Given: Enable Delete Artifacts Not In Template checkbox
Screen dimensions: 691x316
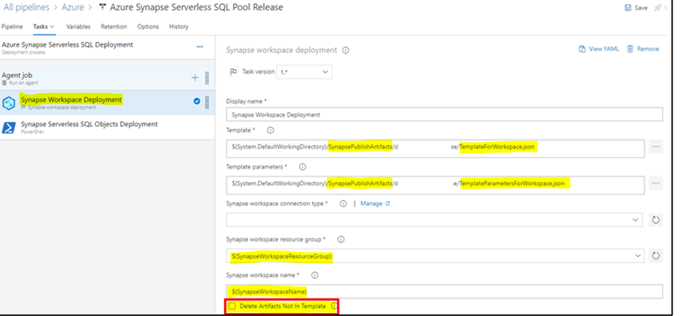Looking at the screenshot, I should 232,306.
